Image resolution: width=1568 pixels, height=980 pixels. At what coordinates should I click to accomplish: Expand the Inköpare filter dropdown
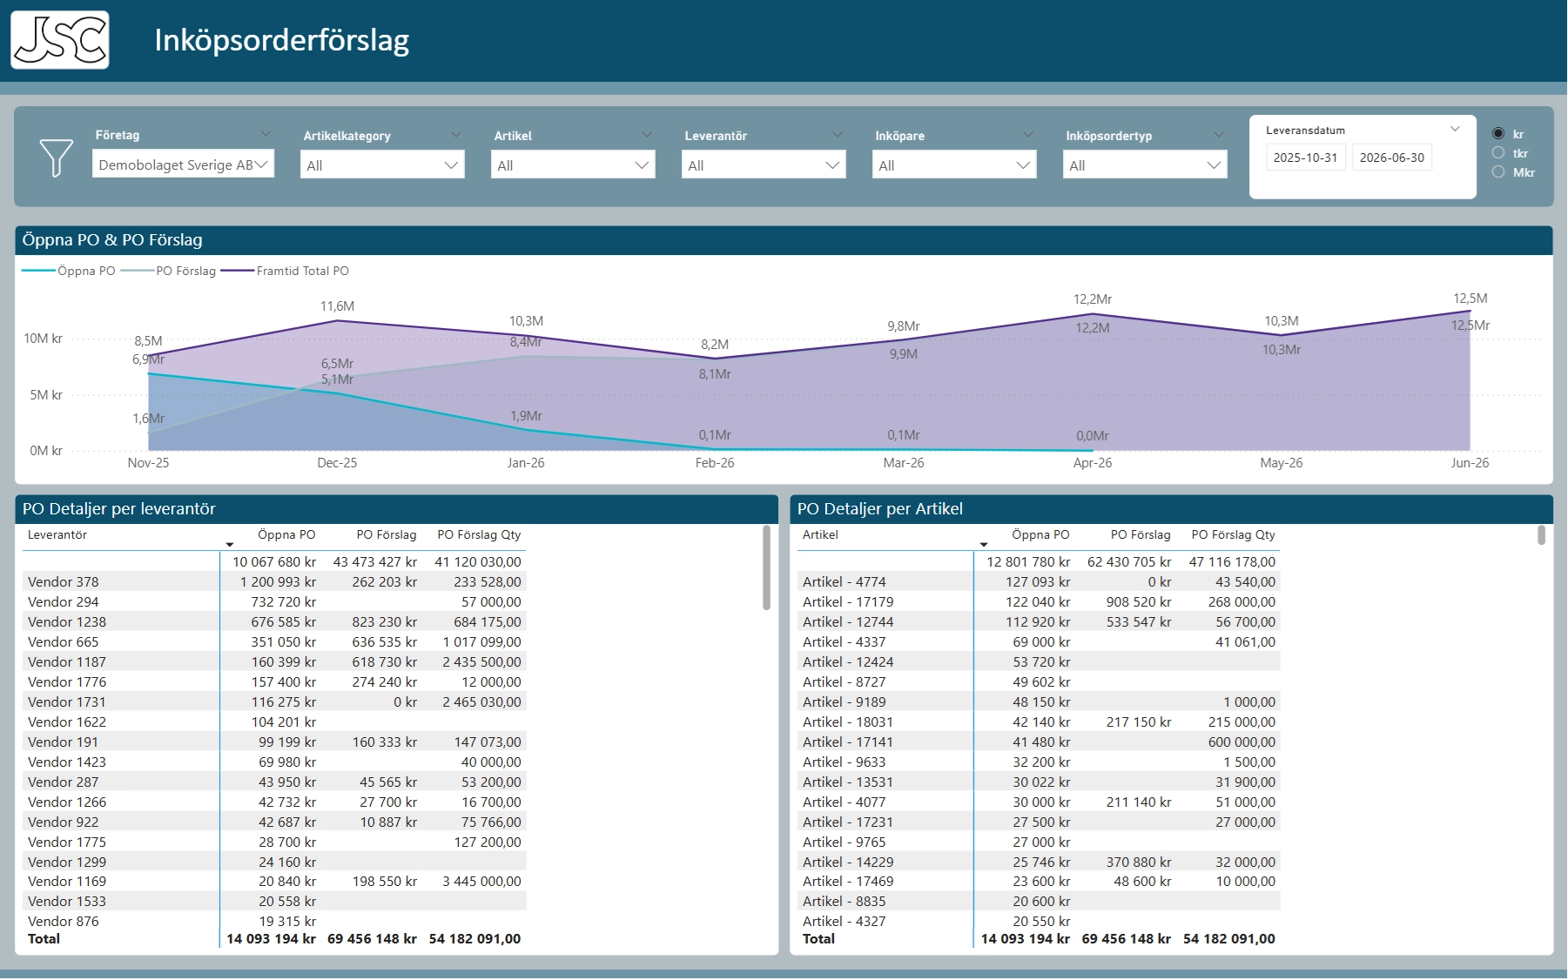954,165
